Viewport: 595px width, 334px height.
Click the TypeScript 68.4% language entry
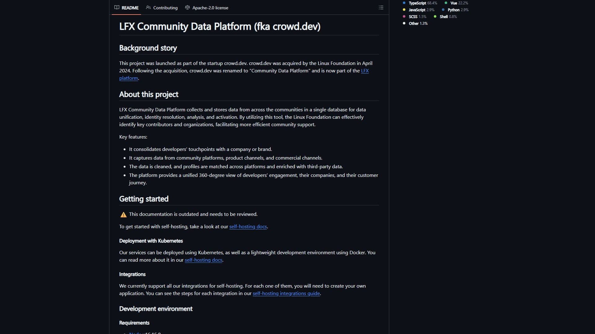point(420,3)
